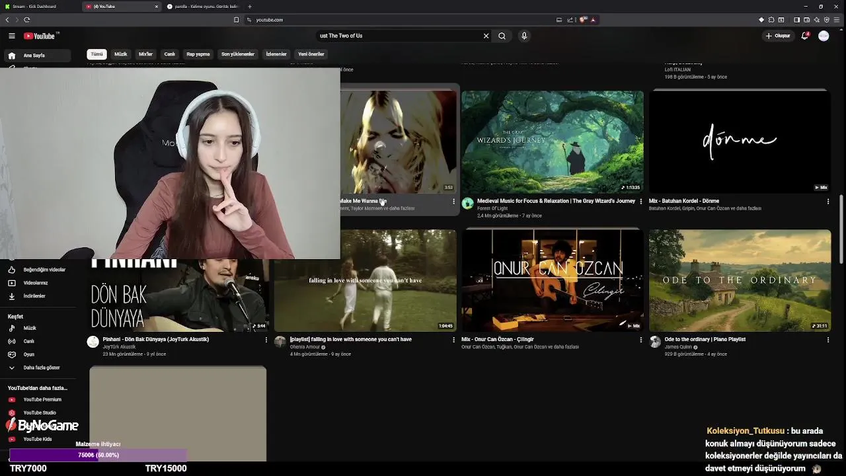Select the Müzik filter chip
The image size is (846, 476).
[x=120, y=54]
